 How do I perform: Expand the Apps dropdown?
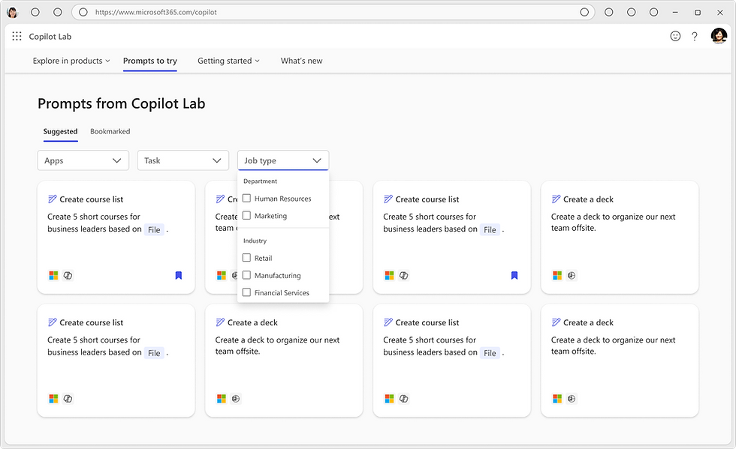click(x=83, y=160)
